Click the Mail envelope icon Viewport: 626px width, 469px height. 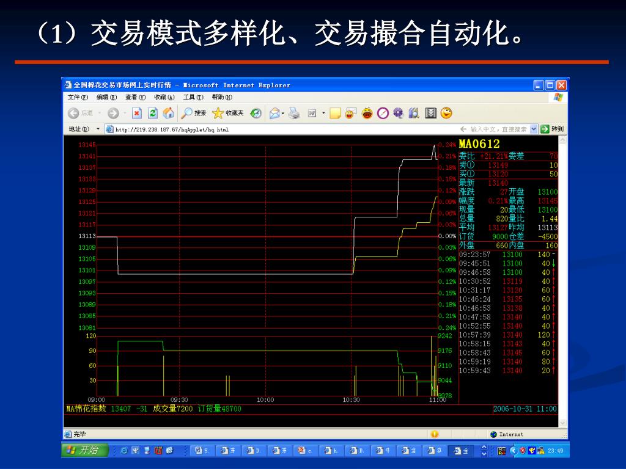[x=274, y=114]
